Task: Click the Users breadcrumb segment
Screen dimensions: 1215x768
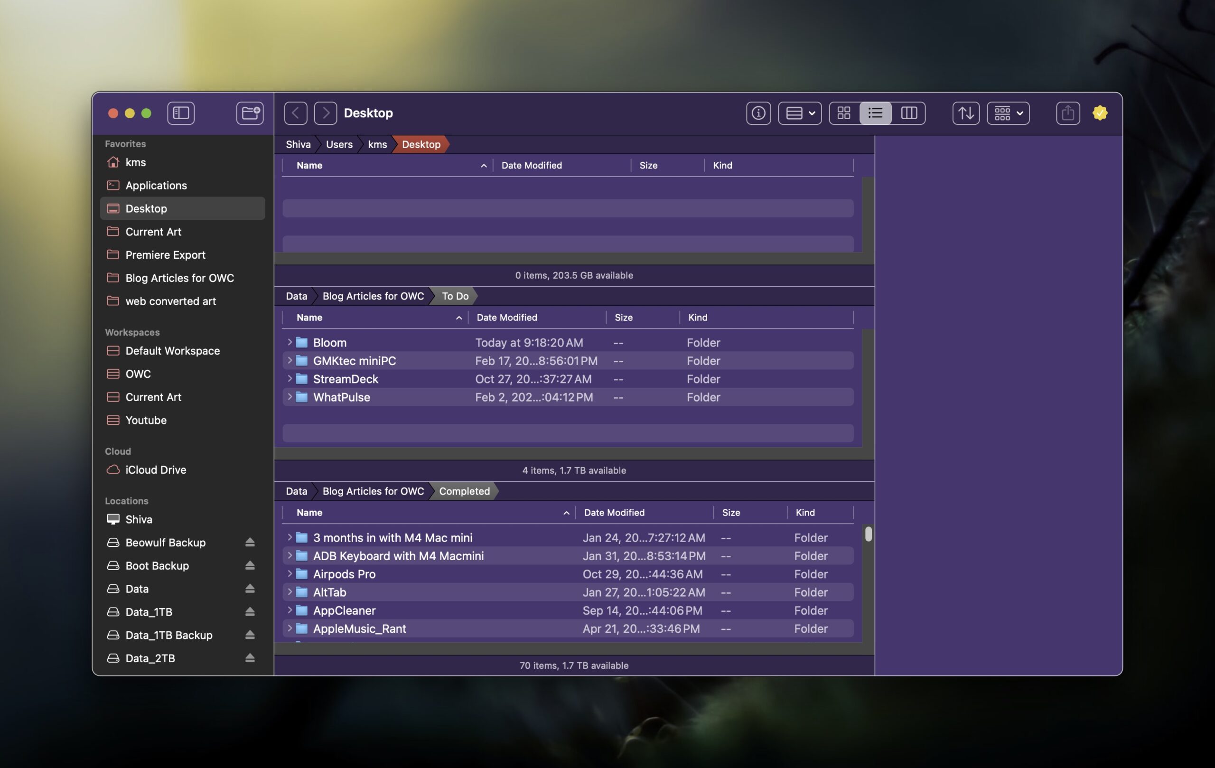Action: coord(339,144)
